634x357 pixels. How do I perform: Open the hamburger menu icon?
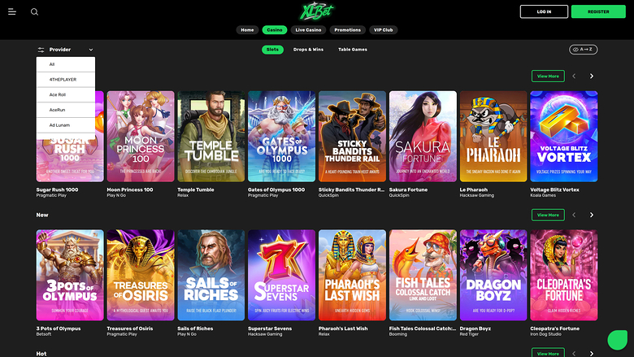pyautogui.click(x=12, y=11)
